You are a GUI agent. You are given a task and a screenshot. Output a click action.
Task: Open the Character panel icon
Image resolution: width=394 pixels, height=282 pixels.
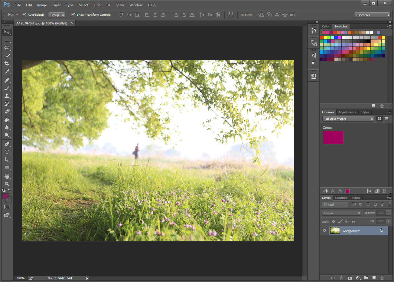314,55
